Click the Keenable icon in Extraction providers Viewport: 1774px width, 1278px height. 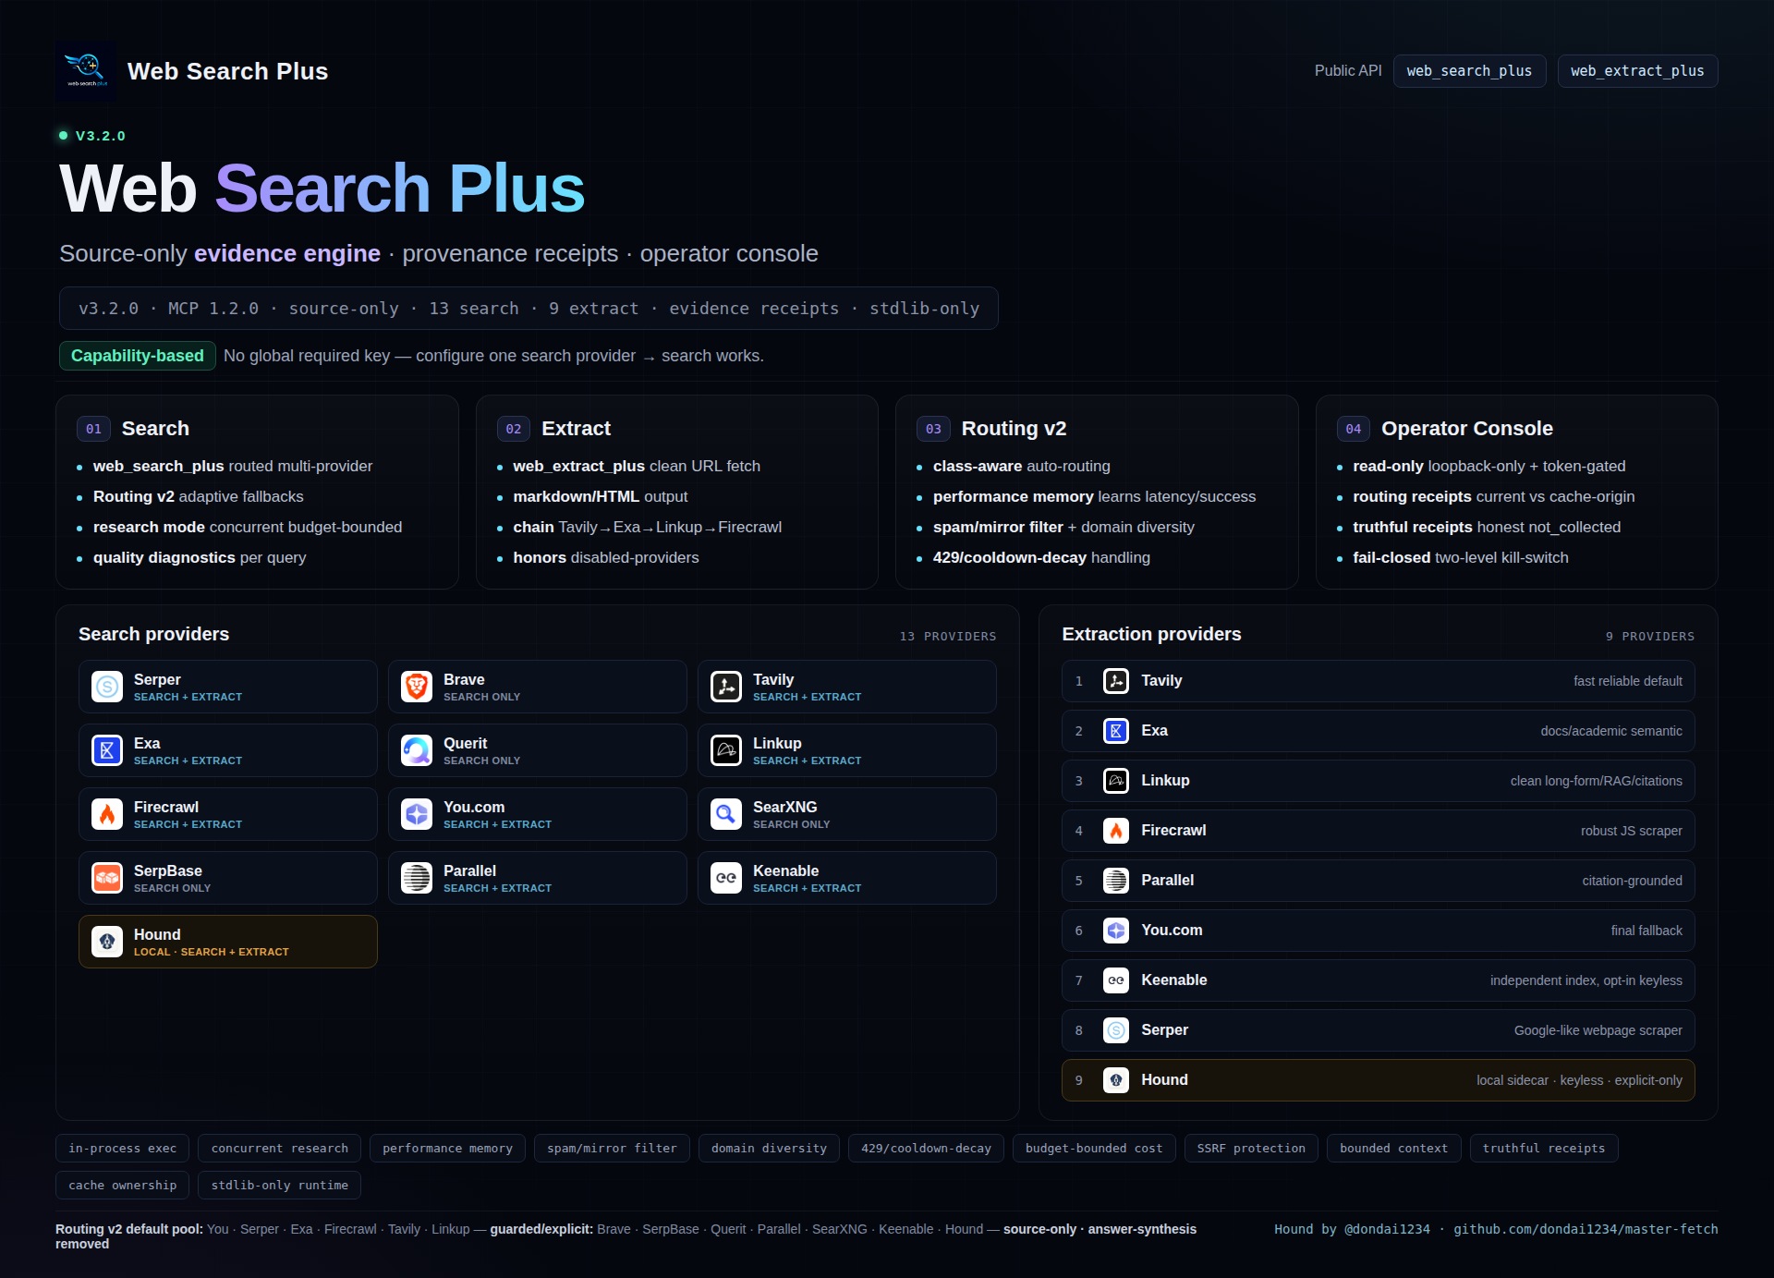1116,980
